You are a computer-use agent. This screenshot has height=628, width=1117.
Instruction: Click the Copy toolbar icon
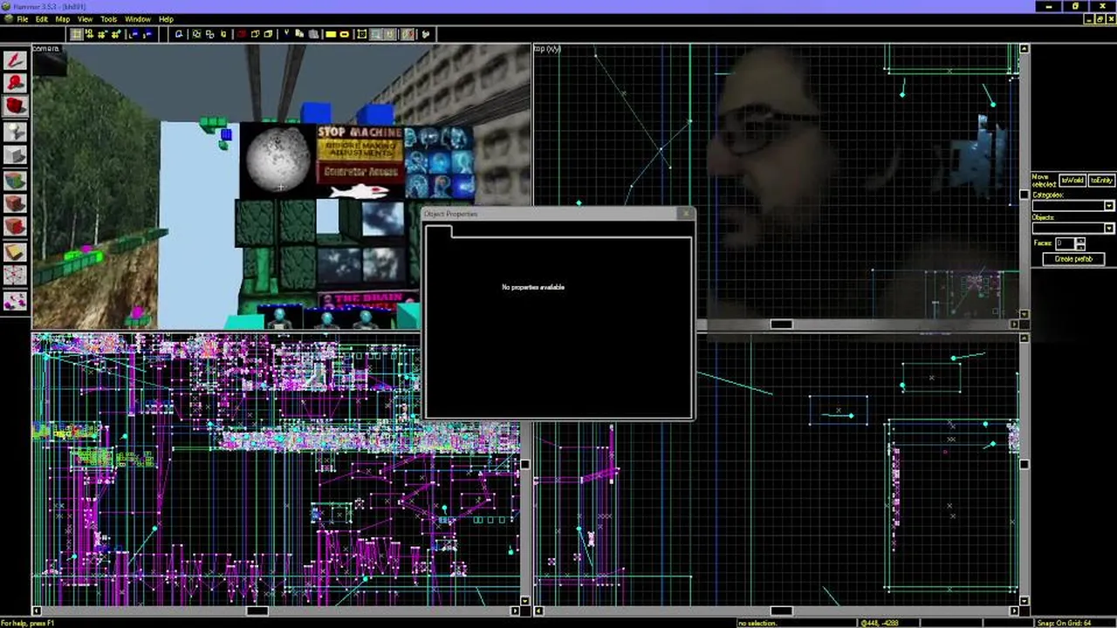click(299, 34)
